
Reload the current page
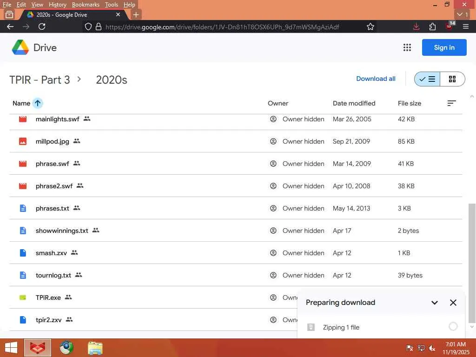pos(42,26)
